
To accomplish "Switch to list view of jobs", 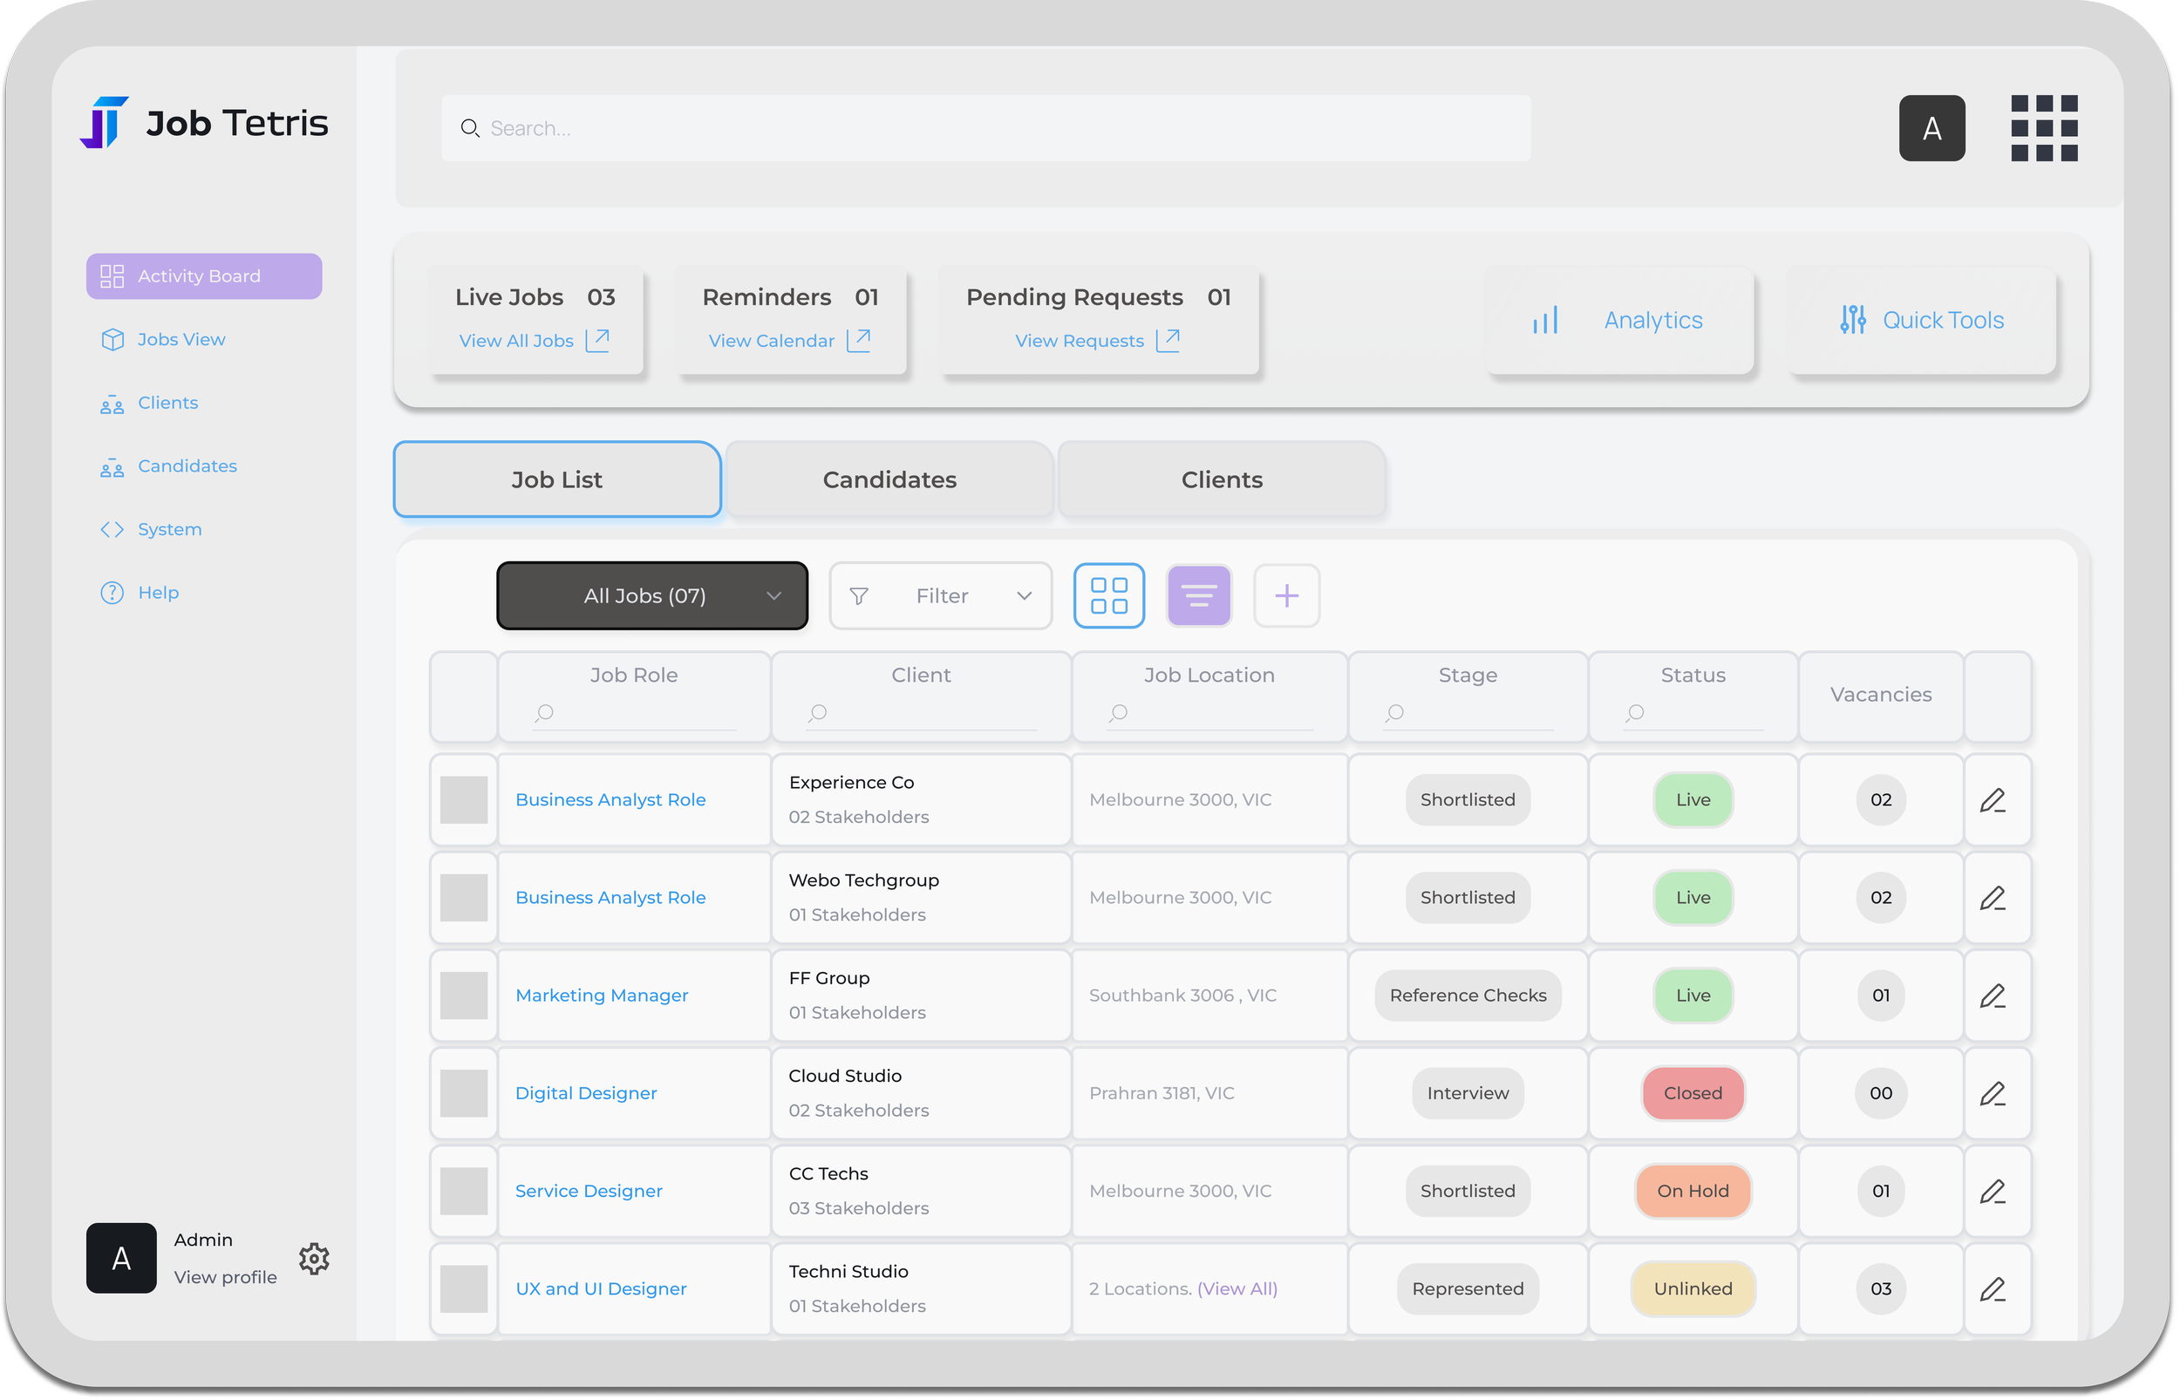I will [x=1199, y=595].
